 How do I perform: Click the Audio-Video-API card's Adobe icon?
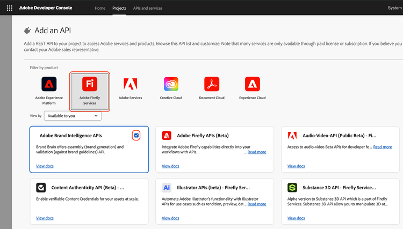pyautogui.click(x=292, y=135)
